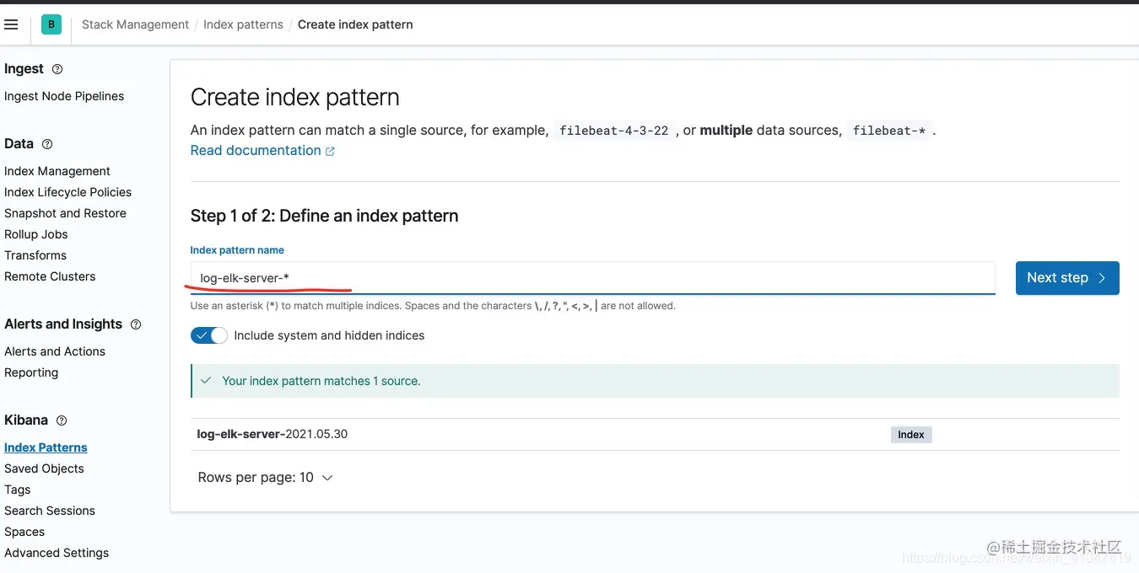Open Remote Clusters page
1139x573 pixels.
point(50,276)
